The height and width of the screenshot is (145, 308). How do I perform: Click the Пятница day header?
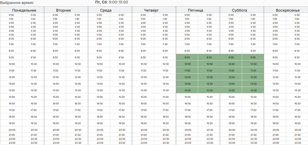[198, 10]
